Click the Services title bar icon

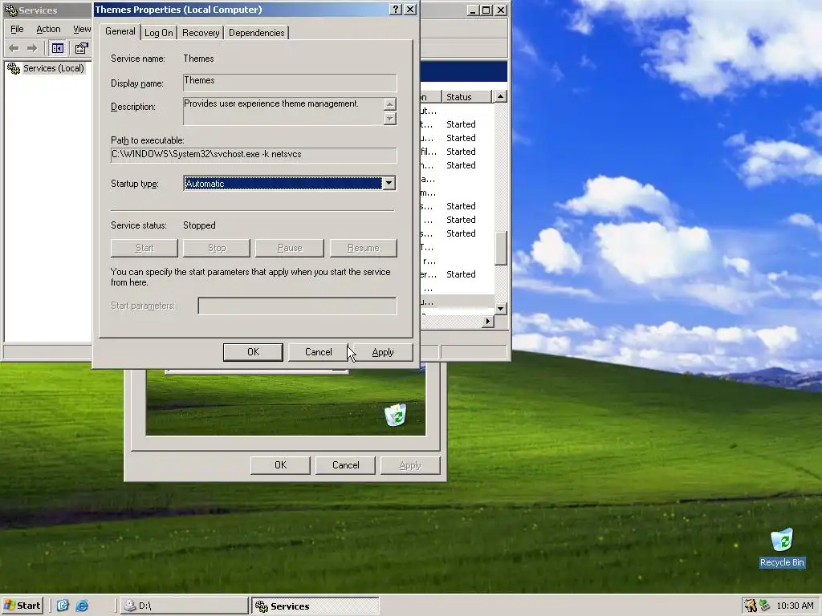[x=11, y=10]
